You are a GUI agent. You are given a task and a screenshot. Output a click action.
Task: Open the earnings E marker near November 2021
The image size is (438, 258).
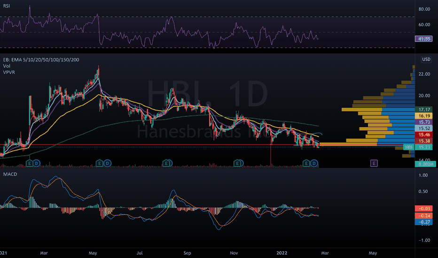238,163
